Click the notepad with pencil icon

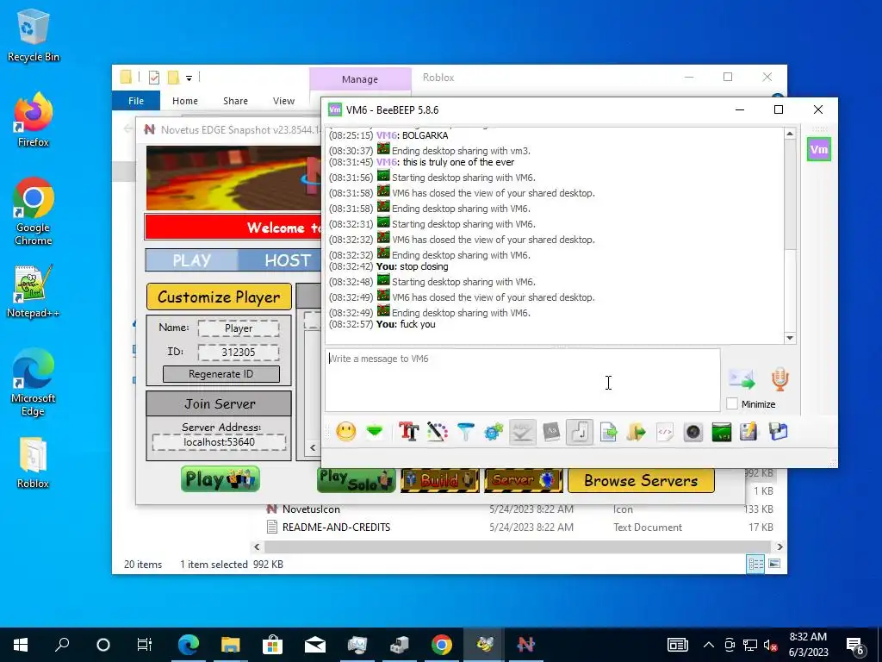tap(748, 432)
